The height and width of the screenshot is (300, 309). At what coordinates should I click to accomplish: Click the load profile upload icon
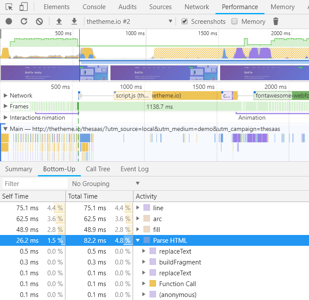click(59, 22)
